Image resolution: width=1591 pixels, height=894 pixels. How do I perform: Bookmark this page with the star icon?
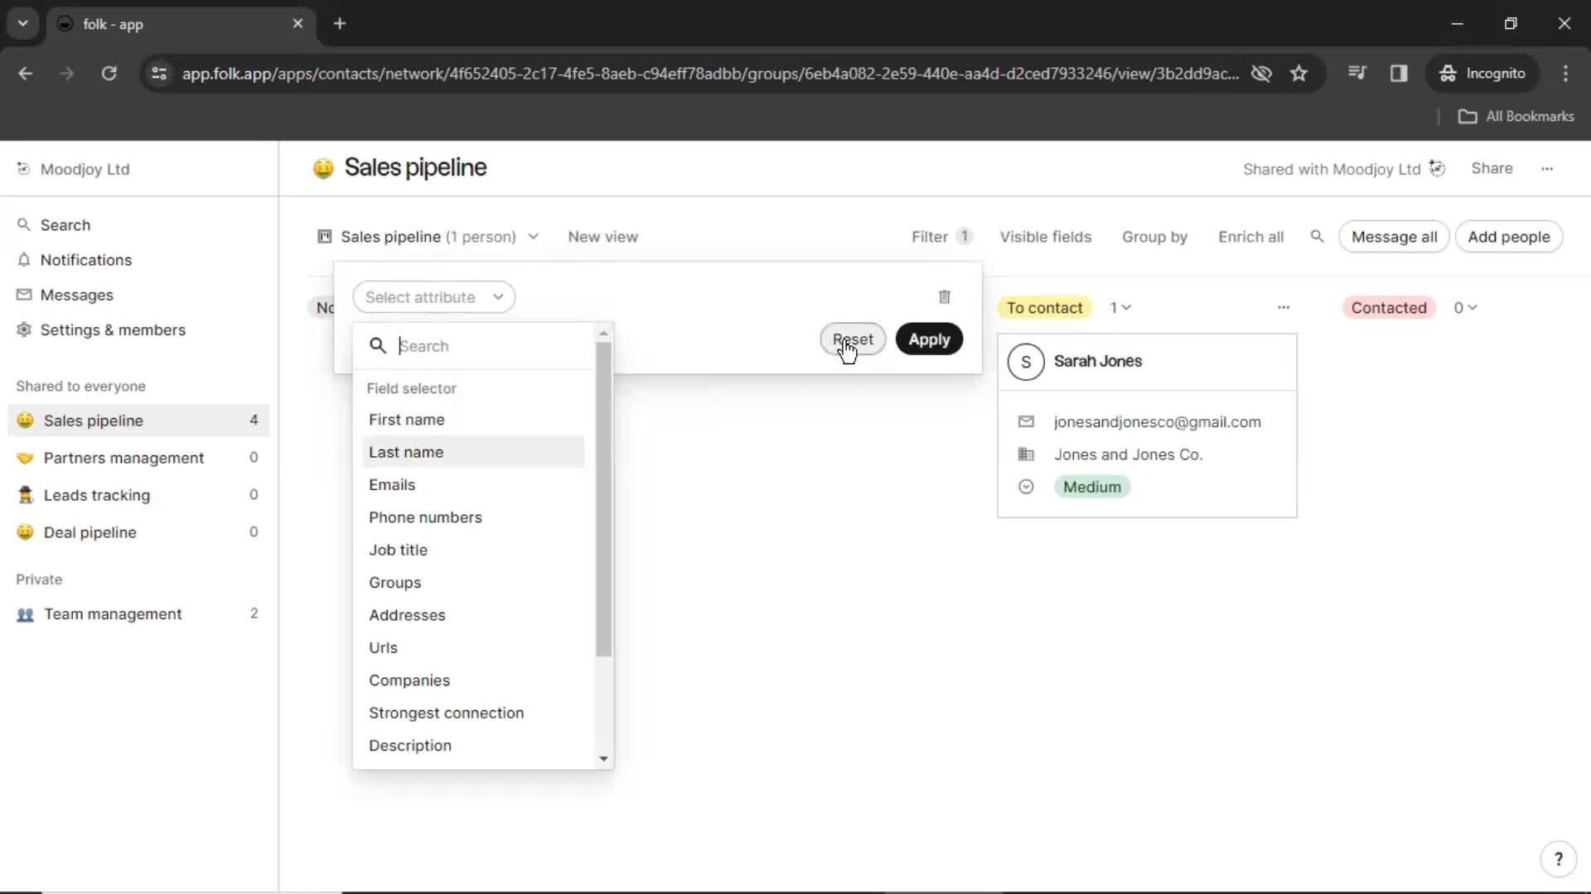pyautogui.click(x=1298, y=74)
